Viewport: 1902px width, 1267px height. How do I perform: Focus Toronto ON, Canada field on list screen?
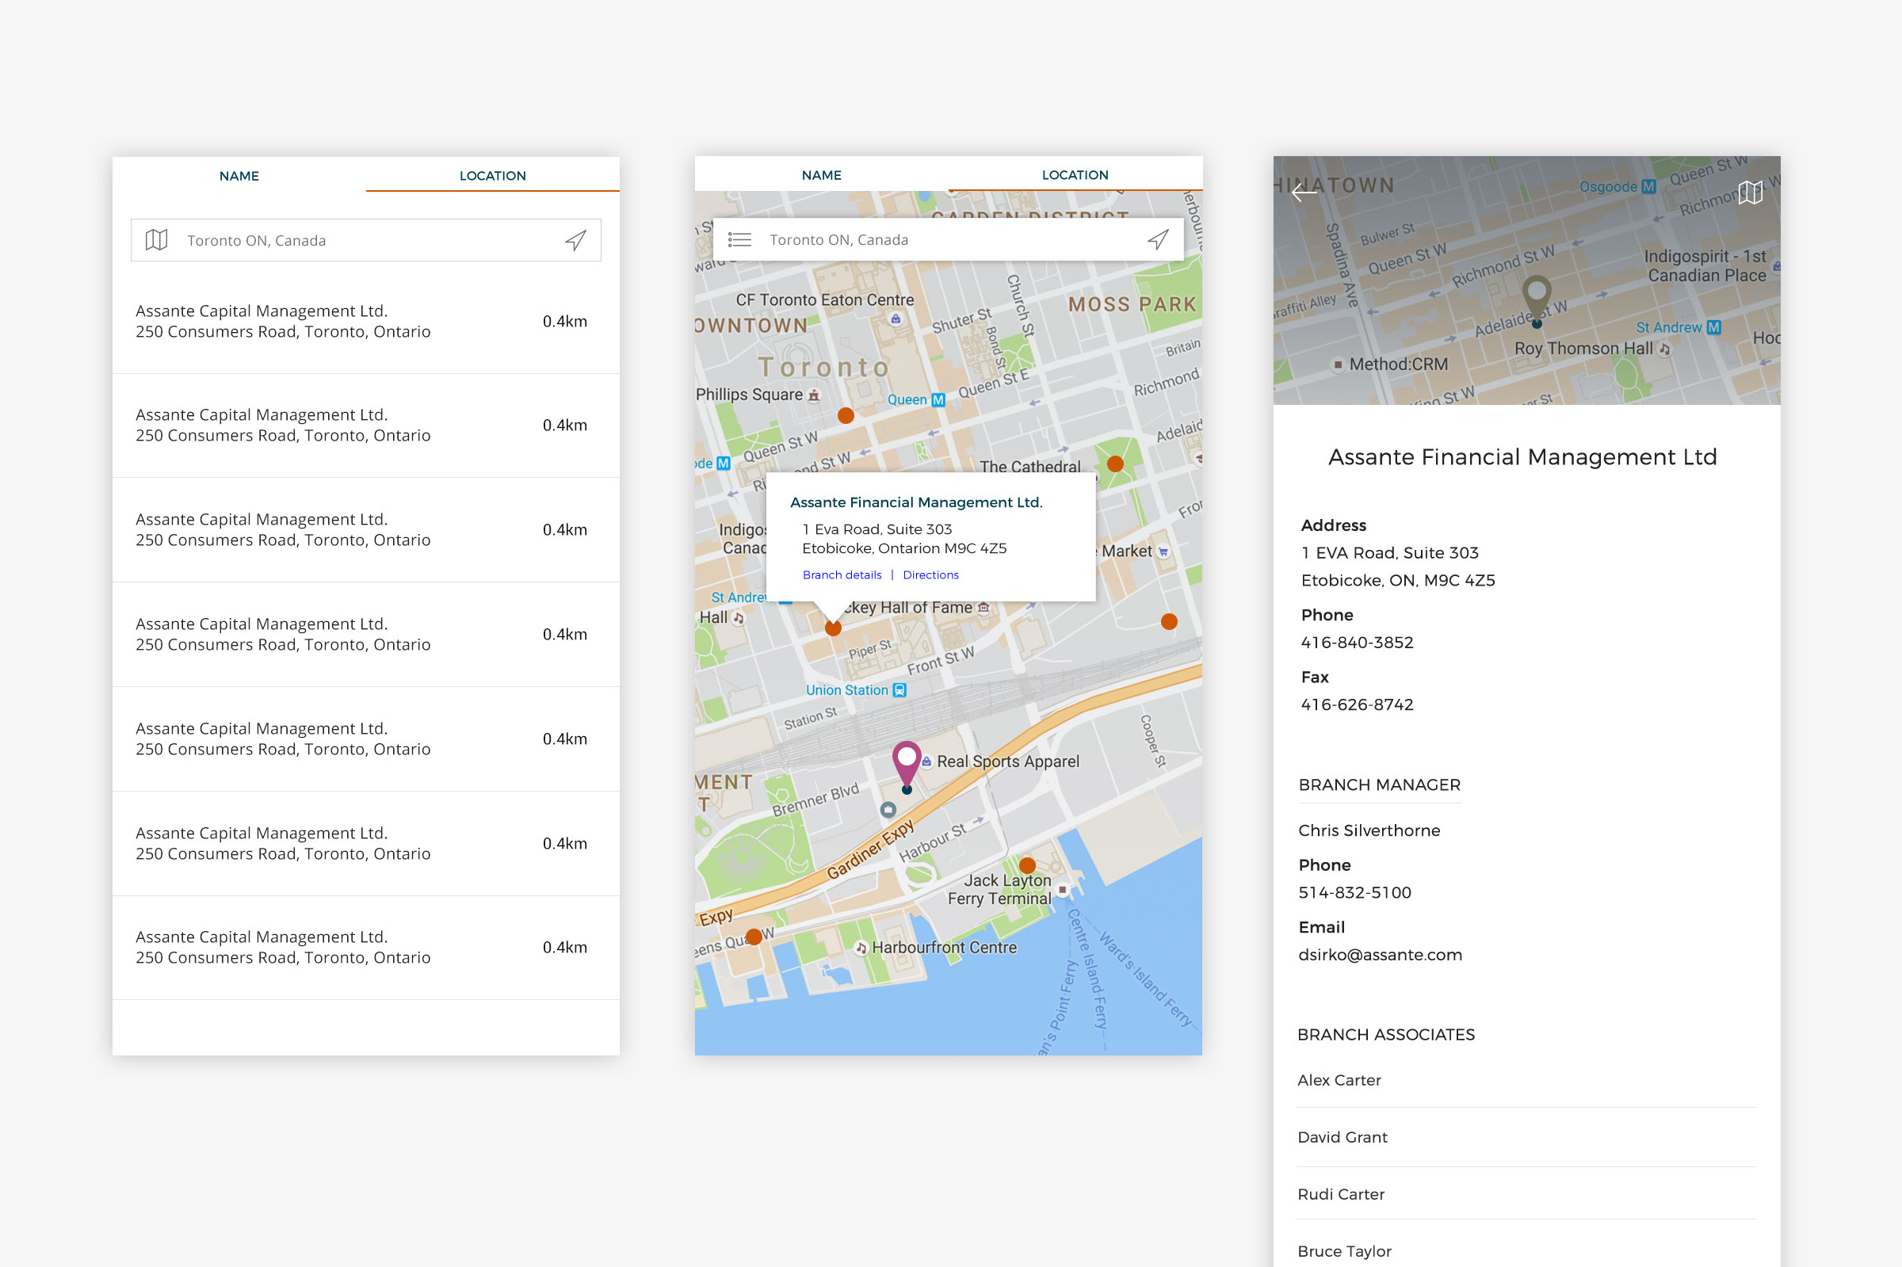coord(366,240)
